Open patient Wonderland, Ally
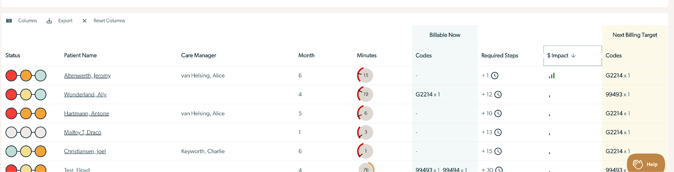Viewport: 674px width, 172px height. point(85,95)
